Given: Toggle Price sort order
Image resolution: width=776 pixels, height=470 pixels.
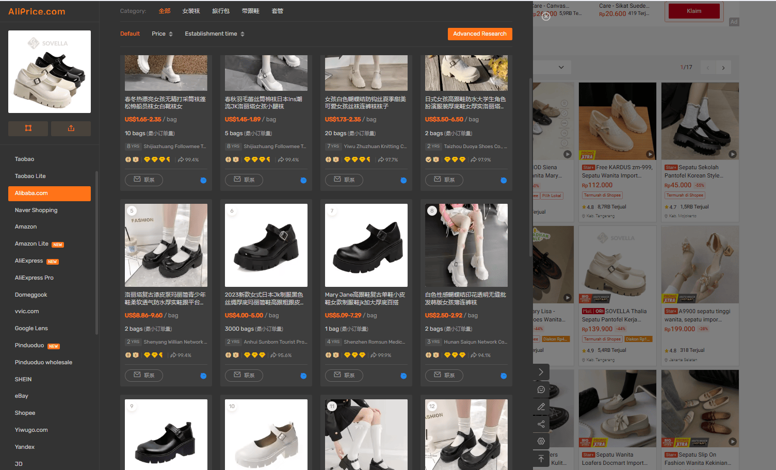Looking at the screenshot, I should pos(162,34).
